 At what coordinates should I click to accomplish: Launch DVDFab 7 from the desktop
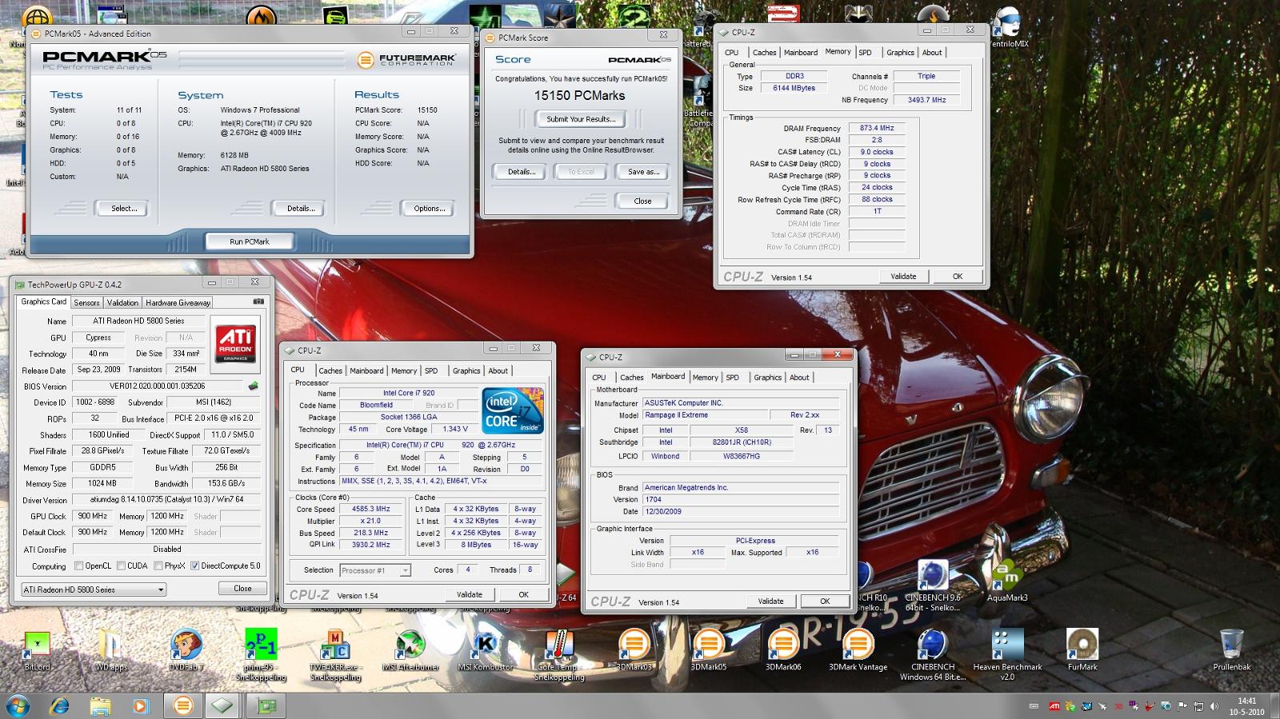[186, 650]
